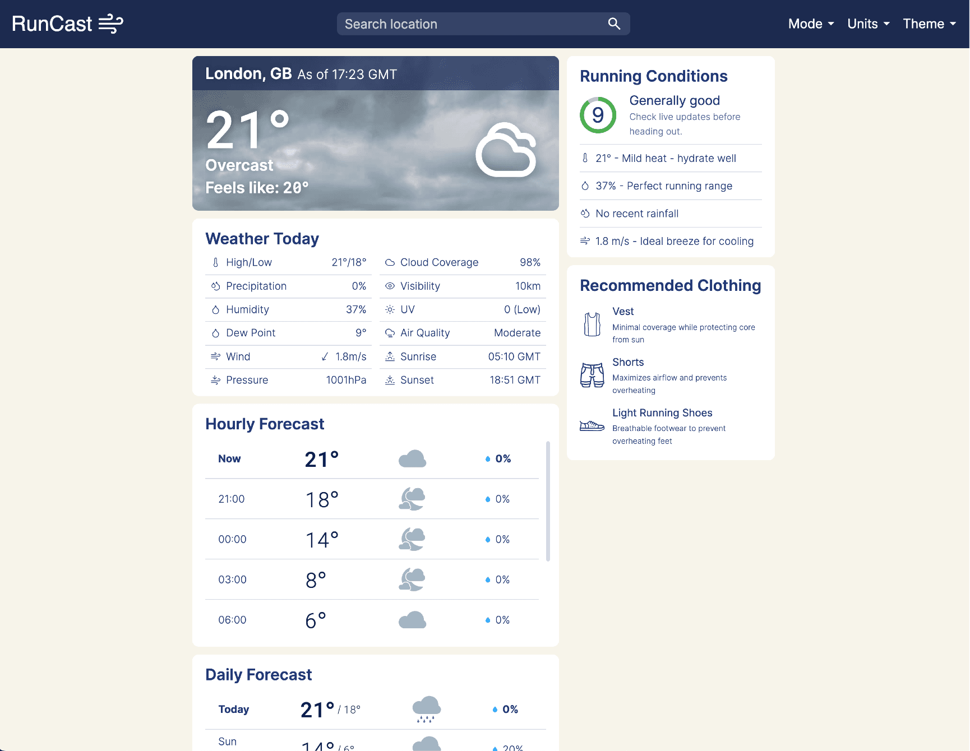Click the Hourly Forecast scrollbar

point(548,501)
